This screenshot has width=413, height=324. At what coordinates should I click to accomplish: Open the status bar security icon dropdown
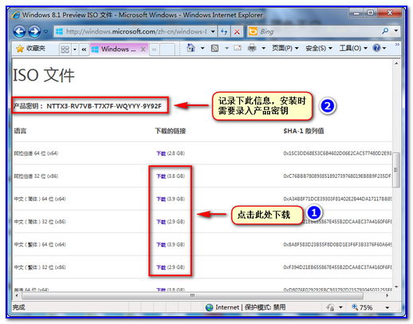click(340, 308)
